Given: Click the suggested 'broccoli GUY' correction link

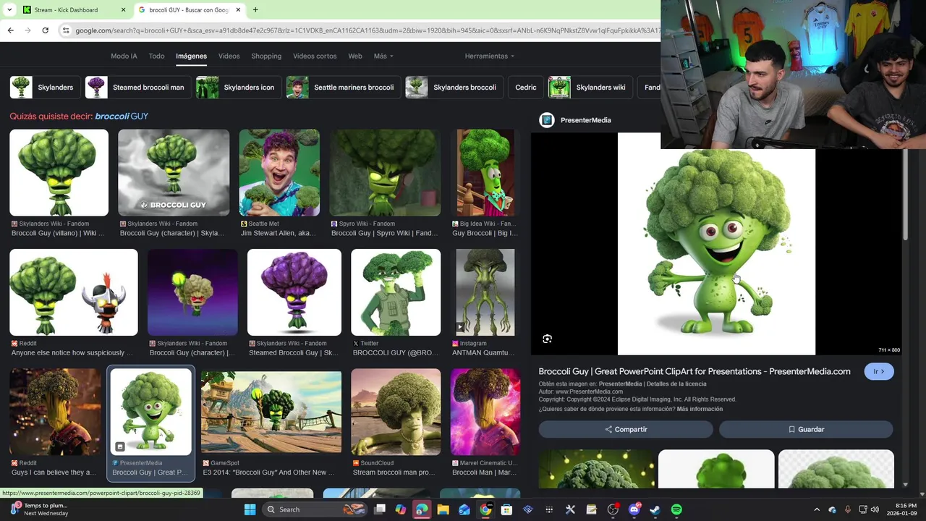Looking at the screenshot, I should tap(122, 116).
